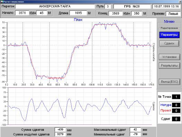
Task: Click the Прижим field Левый
Action: pyautogui.click(x=173, y=14)
